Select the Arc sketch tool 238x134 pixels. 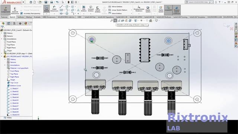[67, 10]
